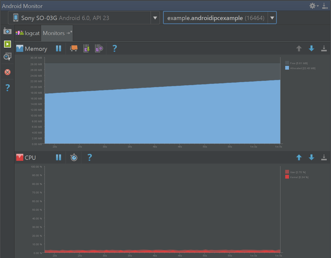331x258 pixels.
Task: Open the gear settings menu in Android Monitor header
Action: point(314,6)
